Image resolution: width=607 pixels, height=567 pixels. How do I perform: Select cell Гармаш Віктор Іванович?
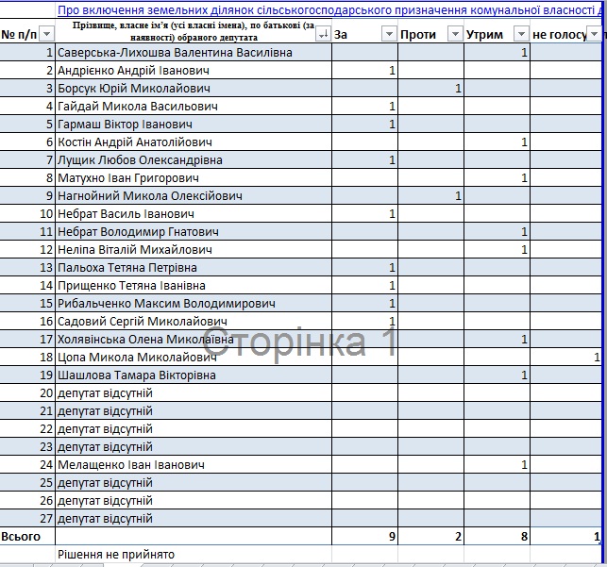[x=194, y=125]
